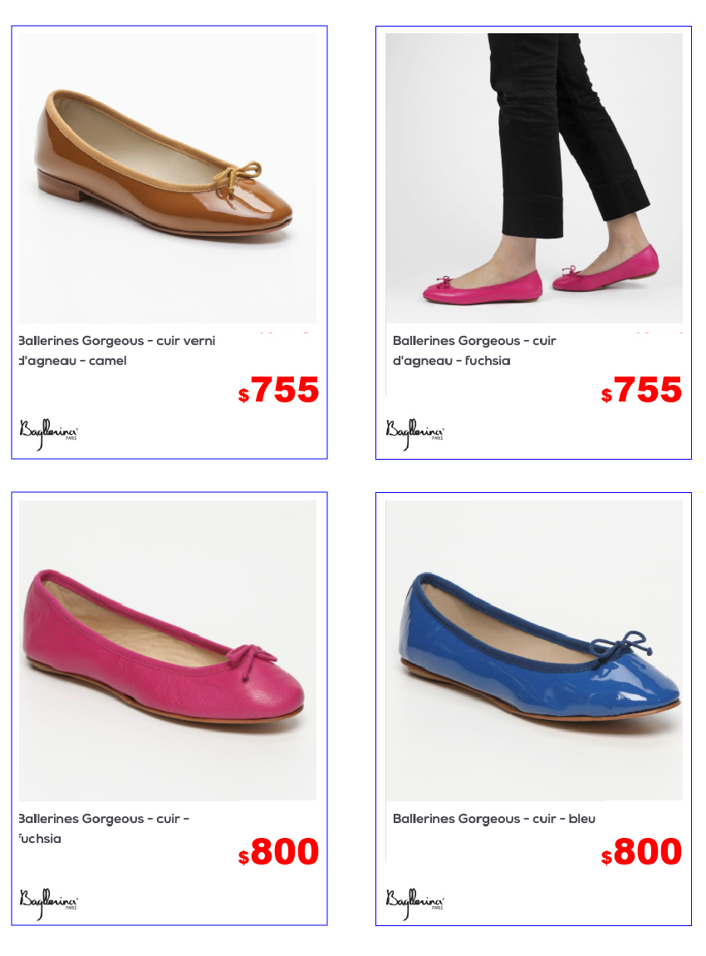Open the model wearing fuchsia ballerinas photo
Image resolution: width=706 pixels, height=956 pixels.
pyautogui.click(x=534, y=178)
